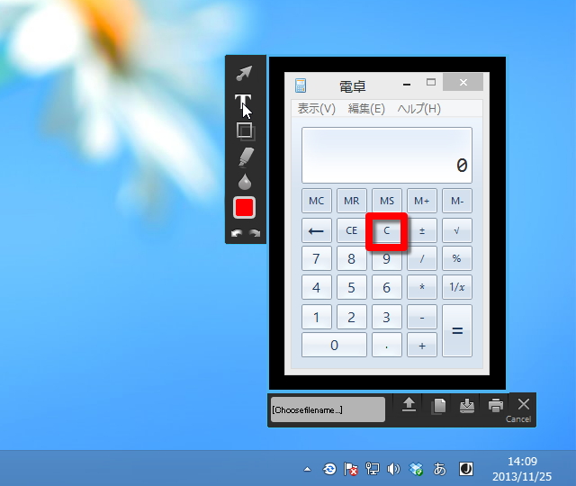The image size is (576, 486).
Task: Open the red color swatch picker
Action: tap(244, 208)
